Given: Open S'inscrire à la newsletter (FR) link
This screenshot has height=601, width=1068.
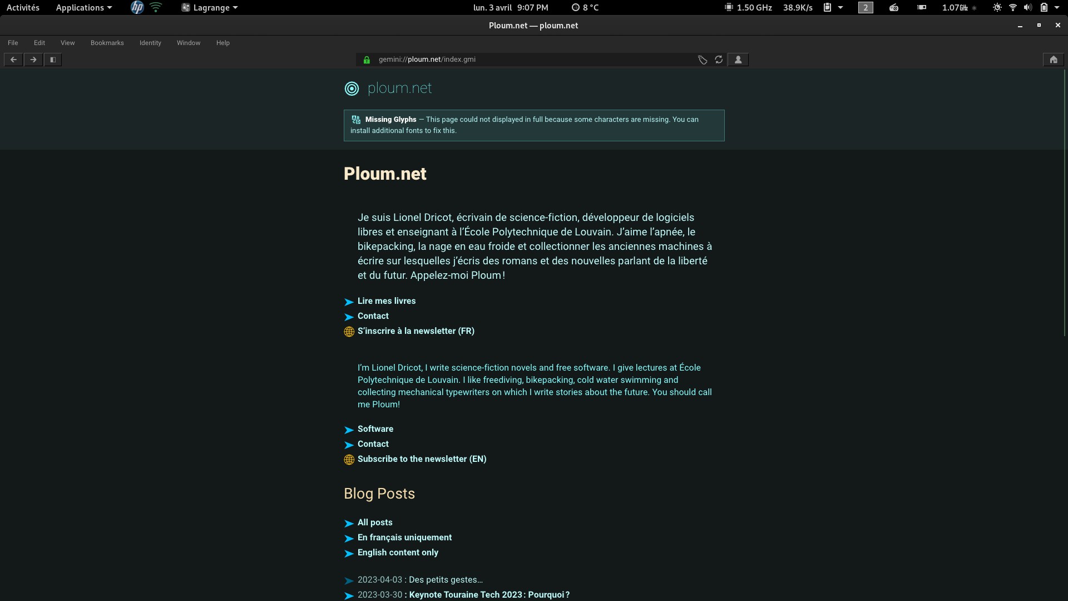Looking at the screenshot, I should coord(416,331).
